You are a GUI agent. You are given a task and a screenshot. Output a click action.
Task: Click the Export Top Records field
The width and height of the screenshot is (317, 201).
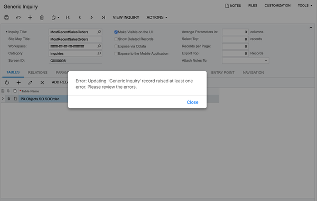click(x=235, y=53)
